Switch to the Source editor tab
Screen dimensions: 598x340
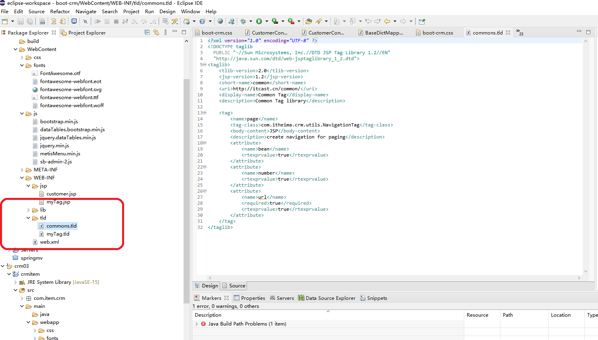click(234, 286)
